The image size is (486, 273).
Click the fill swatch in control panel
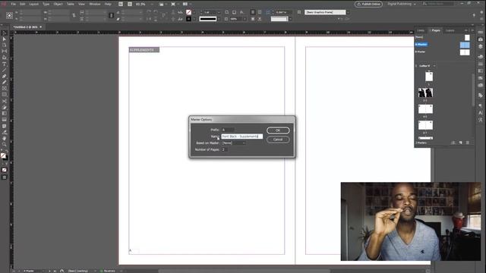(188, 12)
